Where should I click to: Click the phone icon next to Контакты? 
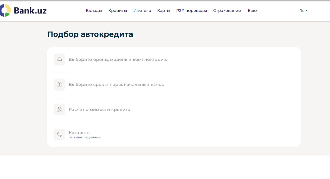60,135
